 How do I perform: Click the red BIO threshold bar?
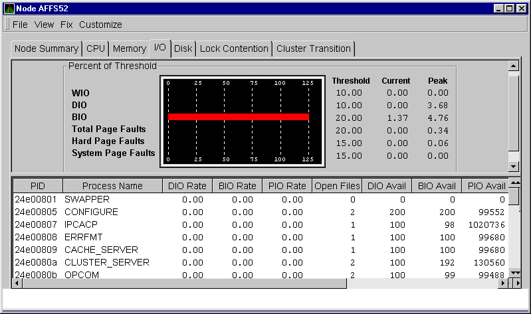tap(239, 117)
